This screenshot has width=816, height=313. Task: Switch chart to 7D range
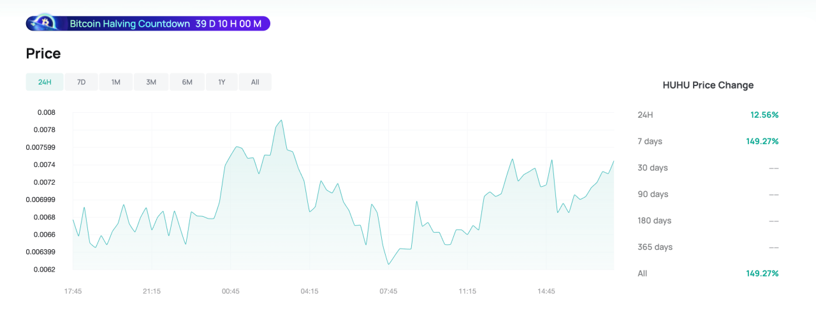[81, 82]
